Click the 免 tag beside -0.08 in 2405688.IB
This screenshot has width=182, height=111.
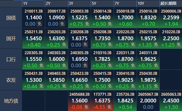[87, 107]
